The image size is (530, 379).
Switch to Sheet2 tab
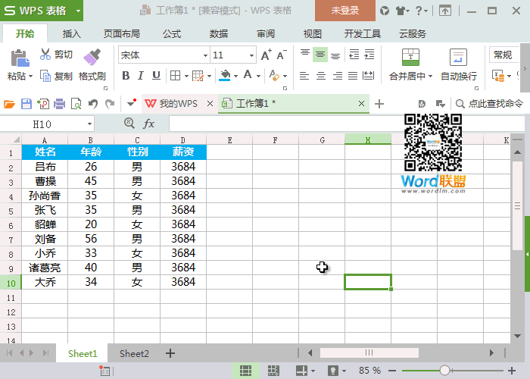click(134, 354)
